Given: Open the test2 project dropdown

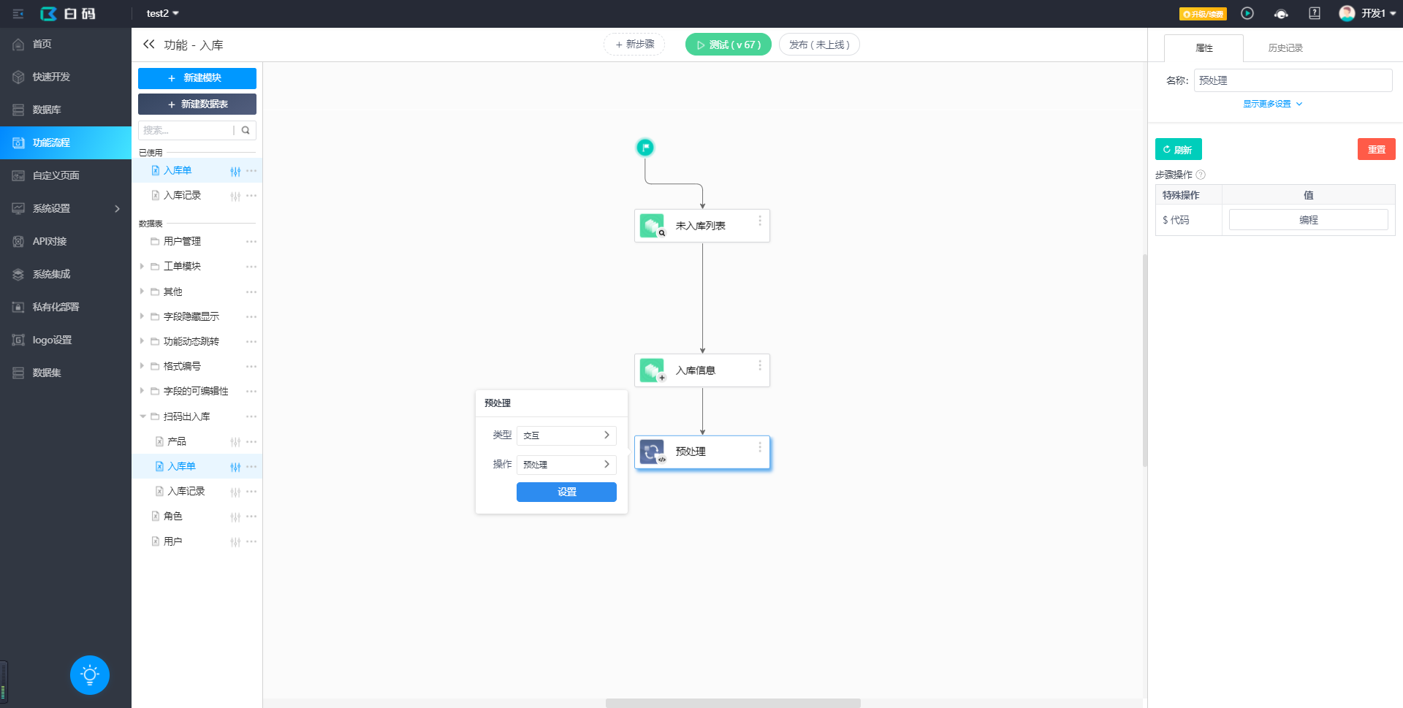Looking at the screenshot, I should coord(162,13).
